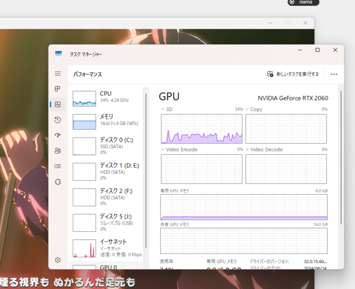Select ディスク 0 (C:) SSD entry
The height and width of the screenshot is (289, 355).
click(105, 145)
